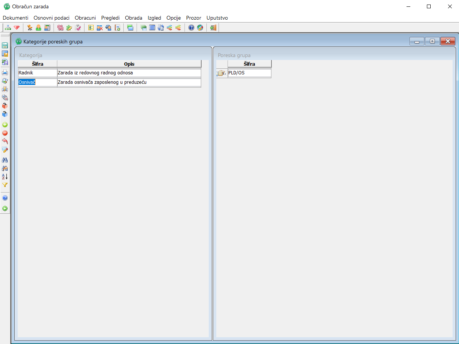Click the printer icon in sidebar
Viewport: 459px width, 344px height.
[x=5, y=73]
